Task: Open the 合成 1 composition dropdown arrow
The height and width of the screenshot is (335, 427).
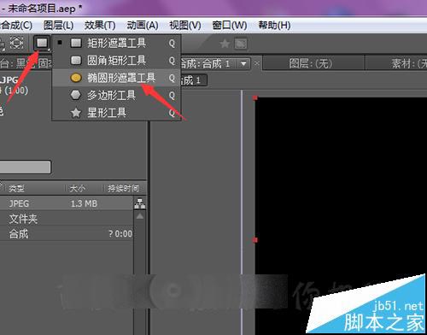Action: (243, 63)
